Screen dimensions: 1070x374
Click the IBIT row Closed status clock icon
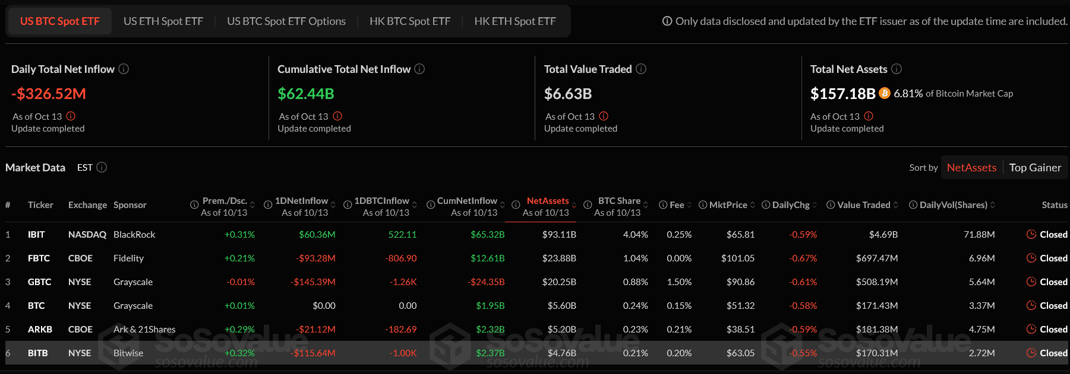(x=1031, y=234)
